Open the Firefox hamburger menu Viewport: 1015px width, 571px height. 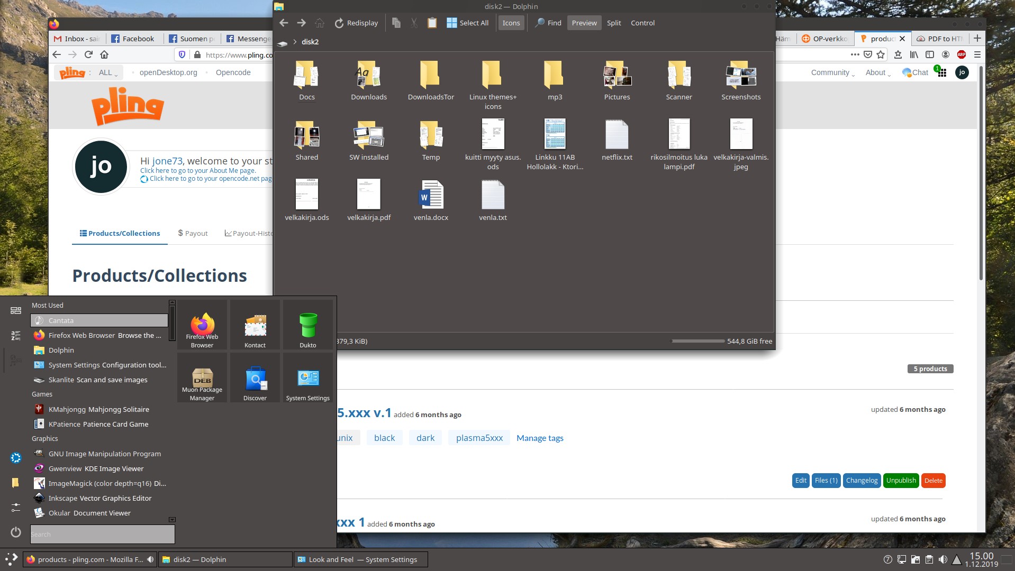977,54
